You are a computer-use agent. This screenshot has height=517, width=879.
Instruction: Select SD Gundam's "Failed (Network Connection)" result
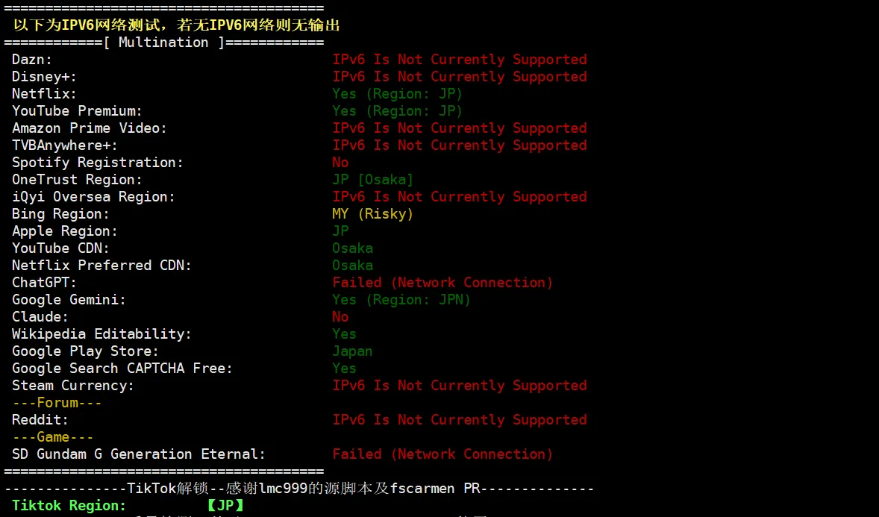click(x=443, y=454)
